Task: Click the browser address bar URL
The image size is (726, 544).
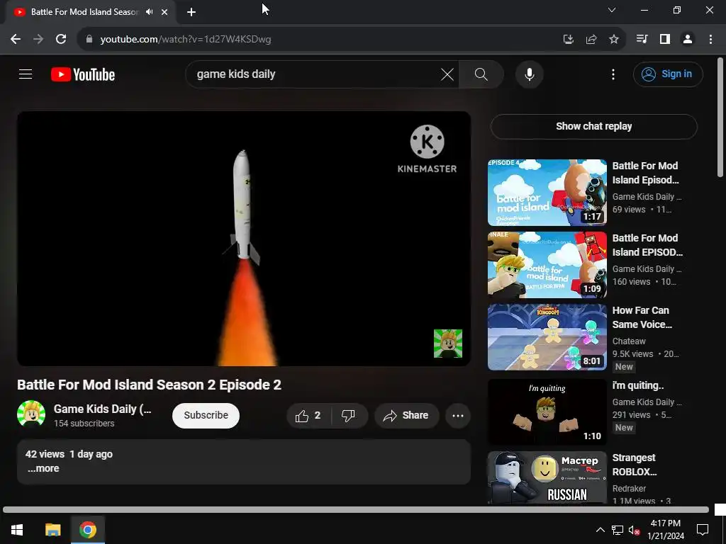Action: pos(186,40)
